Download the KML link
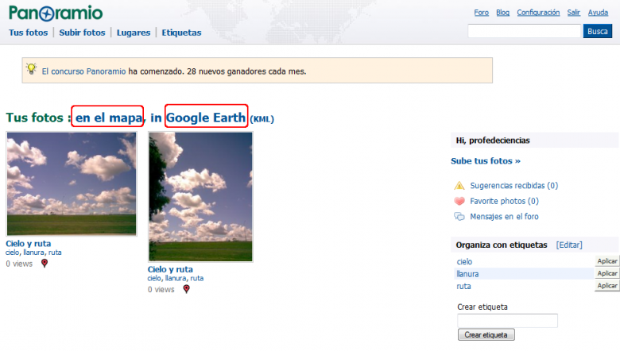Viewport: 620px width, 351px height. coord(262,119)
